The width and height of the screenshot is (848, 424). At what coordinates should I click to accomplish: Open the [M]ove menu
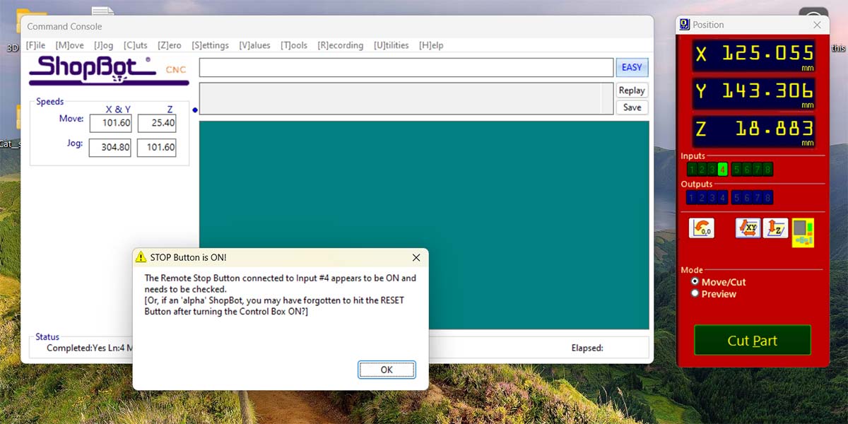[x=70, y=45]
